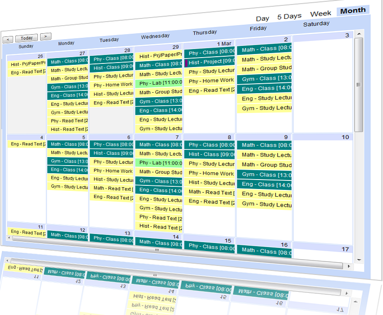The height and width of the screenshot is (315, 383).
Task: Switch to the 5 Days view tab
Action: (289, 16)
